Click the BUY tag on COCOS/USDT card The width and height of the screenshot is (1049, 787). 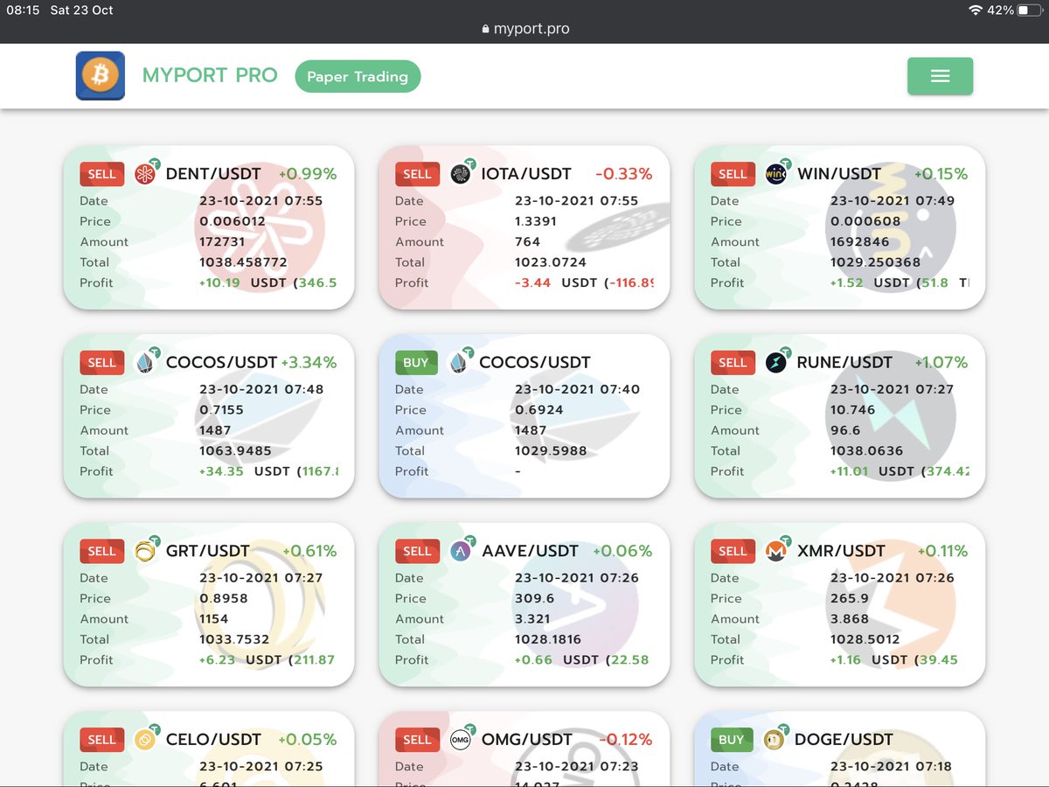click(x=416, y=362)
